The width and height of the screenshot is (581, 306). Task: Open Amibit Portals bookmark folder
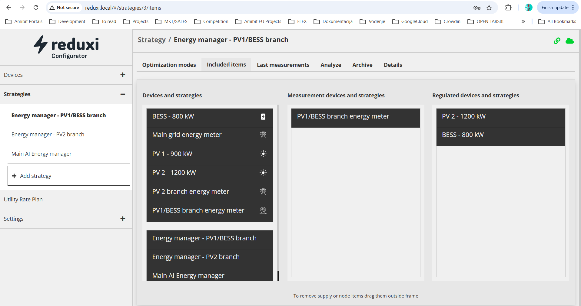[x=24, y=21]
